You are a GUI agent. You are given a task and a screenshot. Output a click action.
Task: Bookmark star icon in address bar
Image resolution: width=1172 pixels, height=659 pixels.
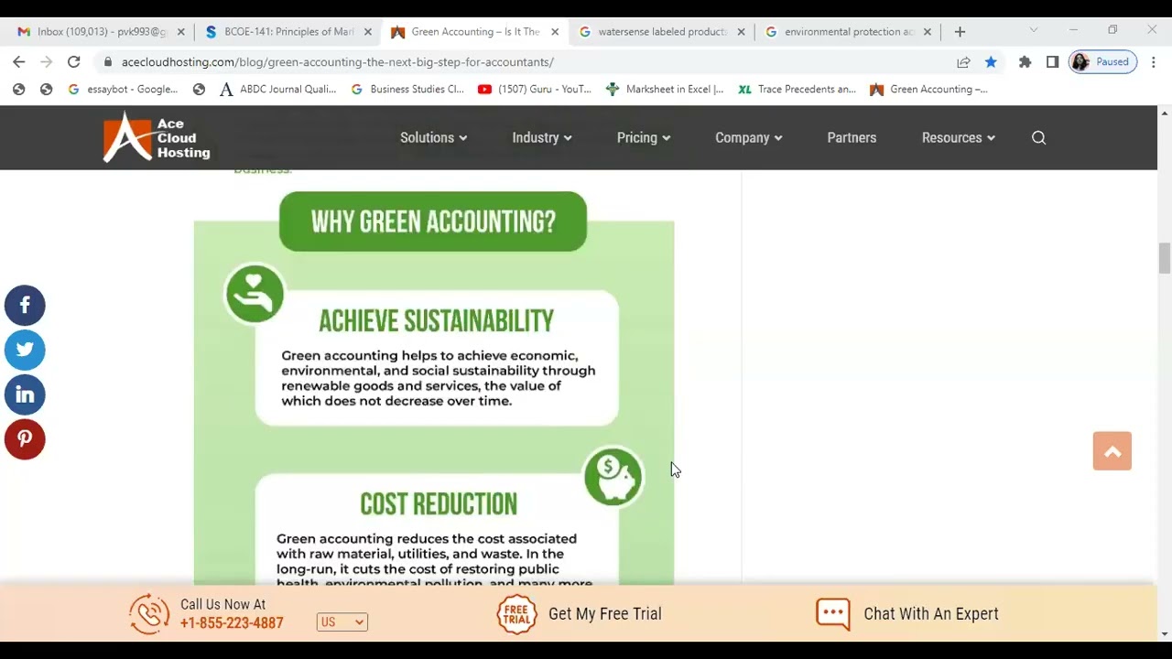pos(991,62)
